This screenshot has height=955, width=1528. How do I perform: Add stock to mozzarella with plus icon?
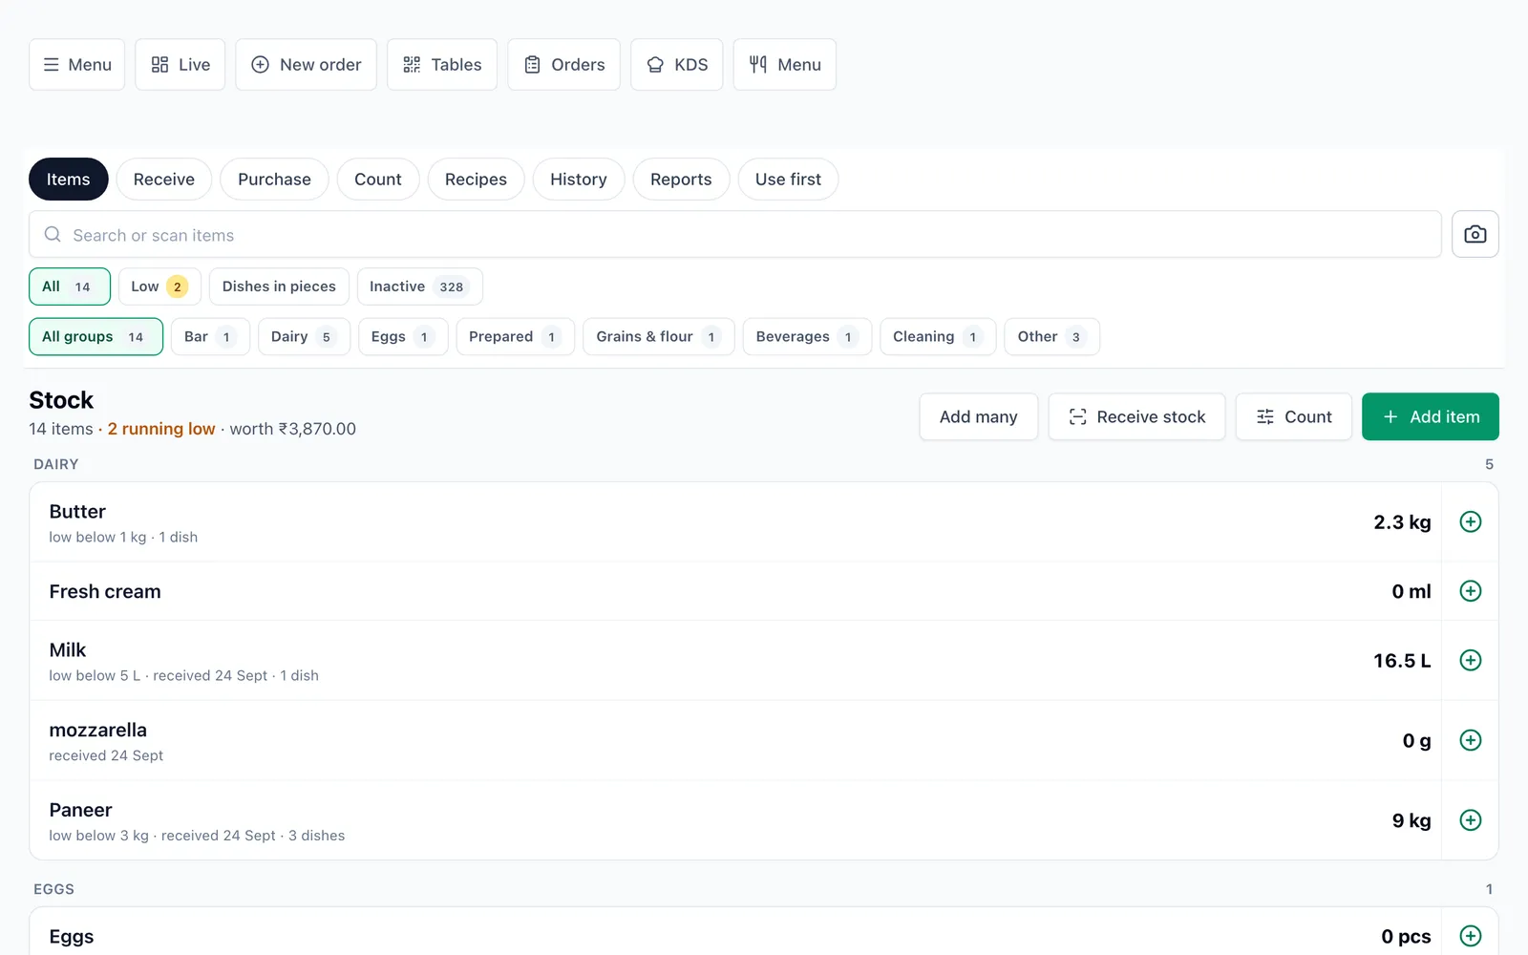[1471, 740]
